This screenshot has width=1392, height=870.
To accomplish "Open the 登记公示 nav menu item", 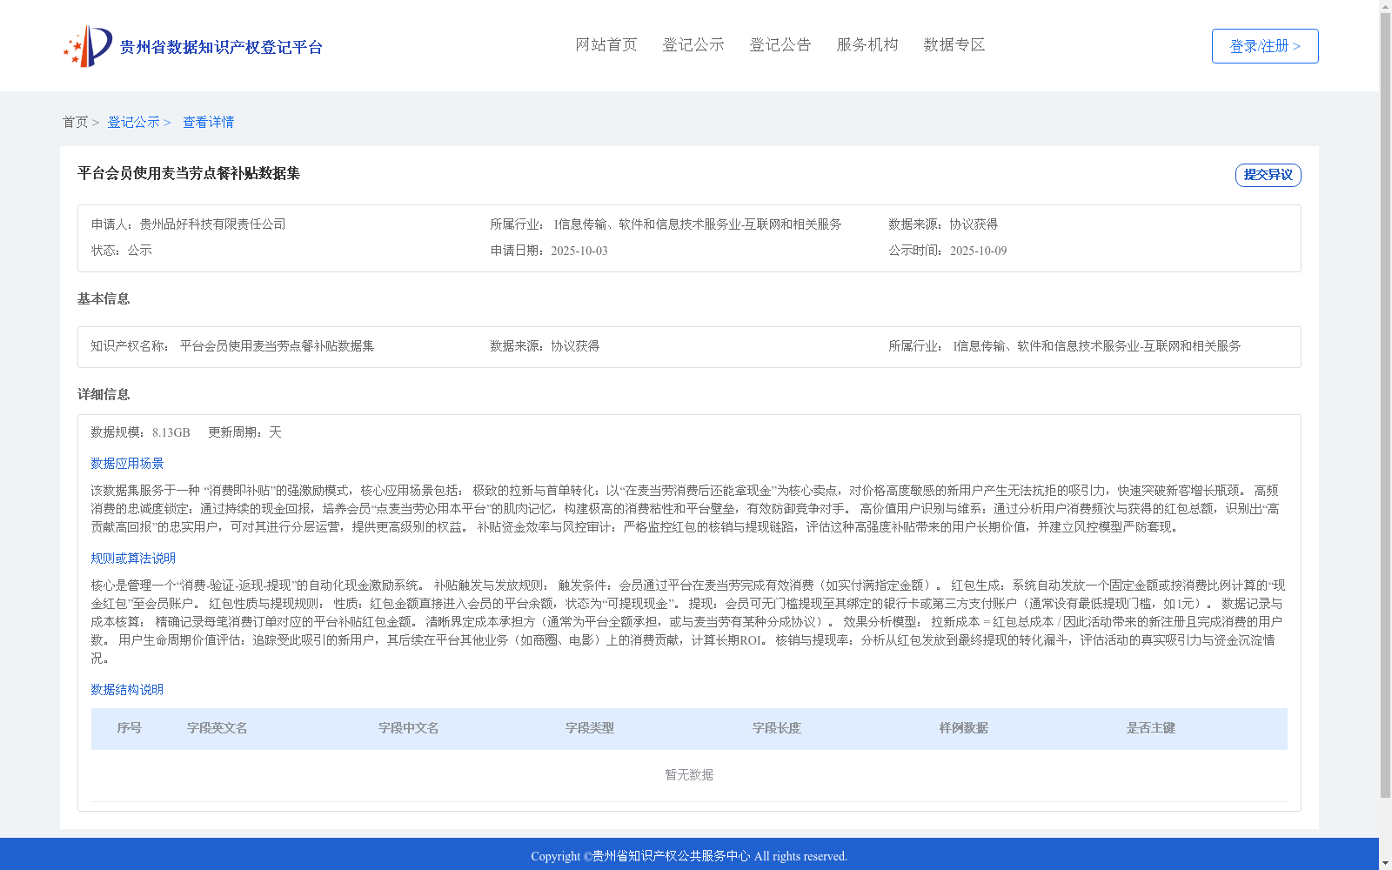I will tap(693, 44).
